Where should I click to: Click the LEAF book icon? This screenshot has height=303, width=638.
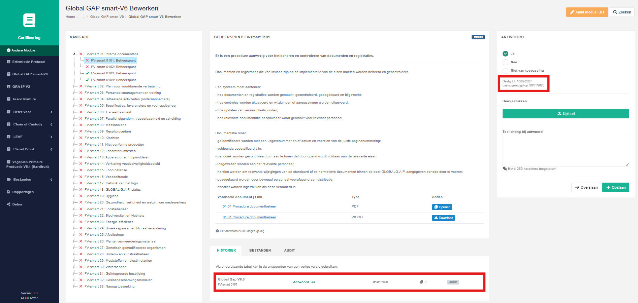tap(9, 137)
